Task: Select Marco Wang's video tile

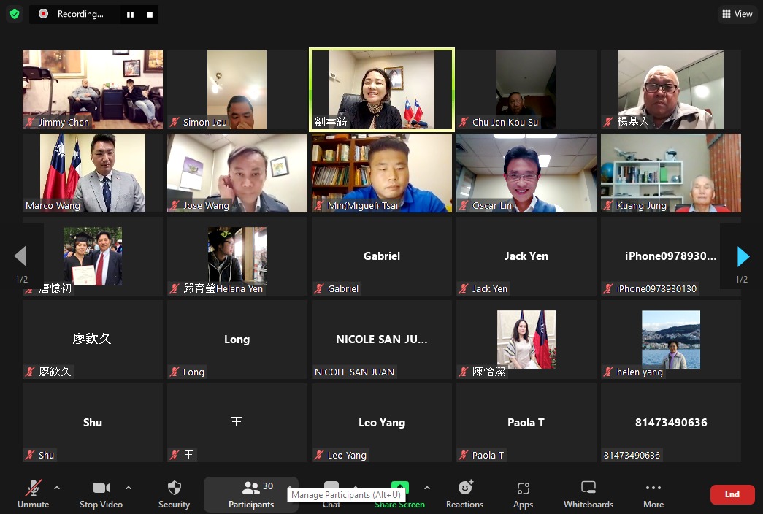Action: click(93, 173)
